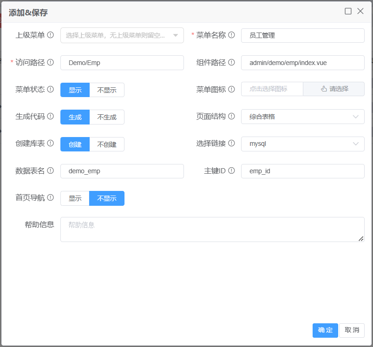Select 不生成 for 生成代码

tap(107, 117)
